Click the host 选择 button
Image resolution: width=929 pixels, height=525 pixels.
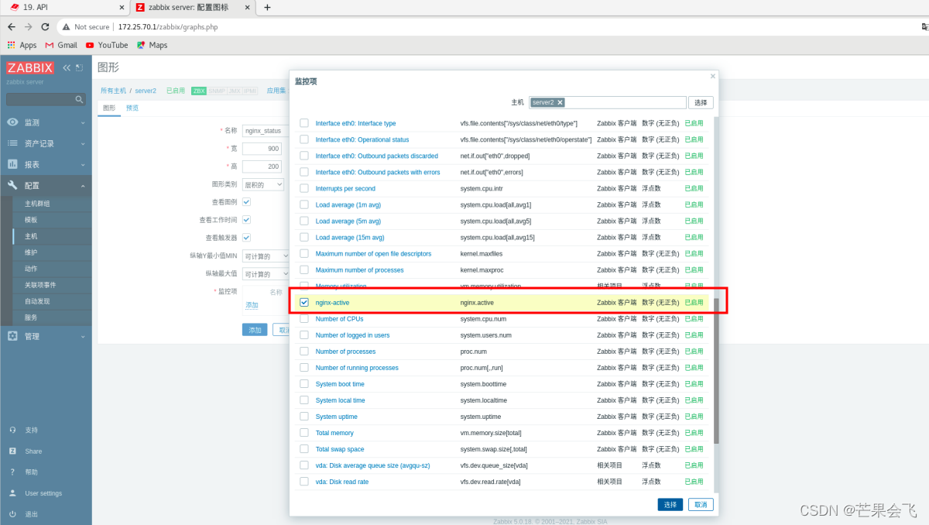[x=701, y=102]
